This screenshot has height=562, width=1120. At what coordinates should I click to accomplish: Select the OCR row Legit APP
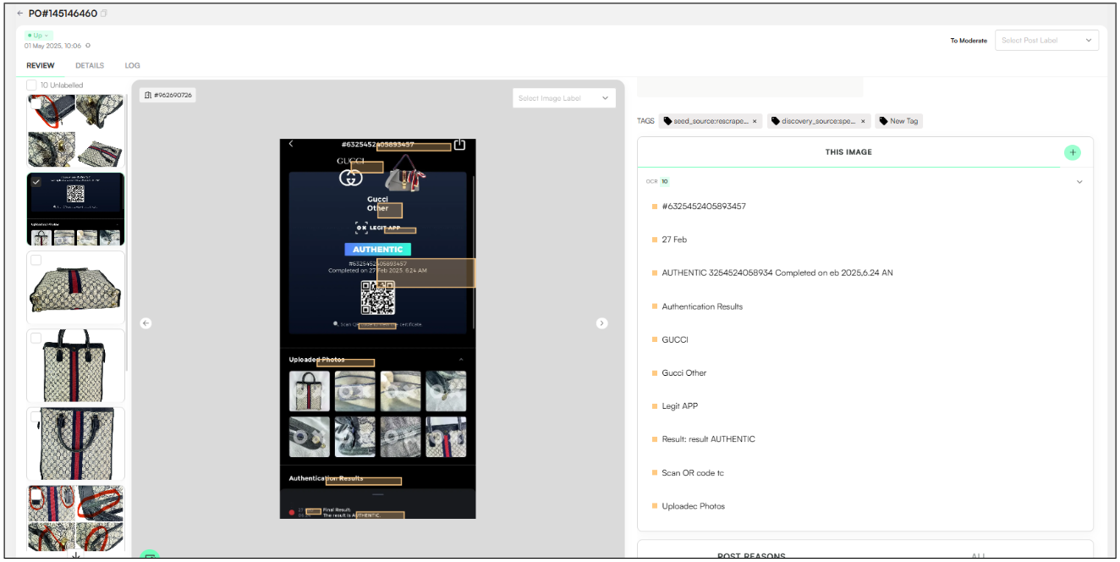pos(679,406)
